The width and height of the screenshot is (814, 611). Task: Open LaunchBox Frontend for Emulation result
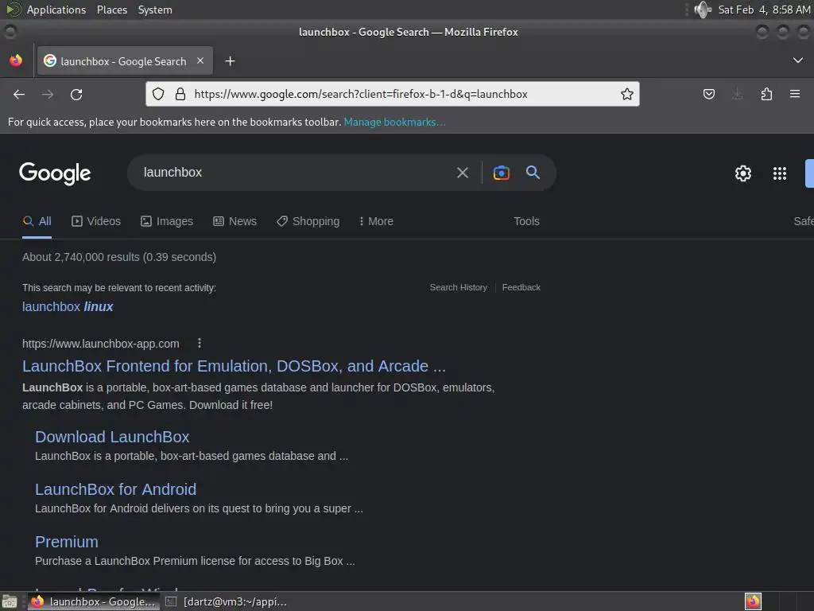pos(235,366)
